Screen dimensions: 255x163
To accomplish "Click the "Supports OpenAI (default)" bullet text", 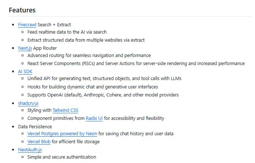I will click(103, 95).
